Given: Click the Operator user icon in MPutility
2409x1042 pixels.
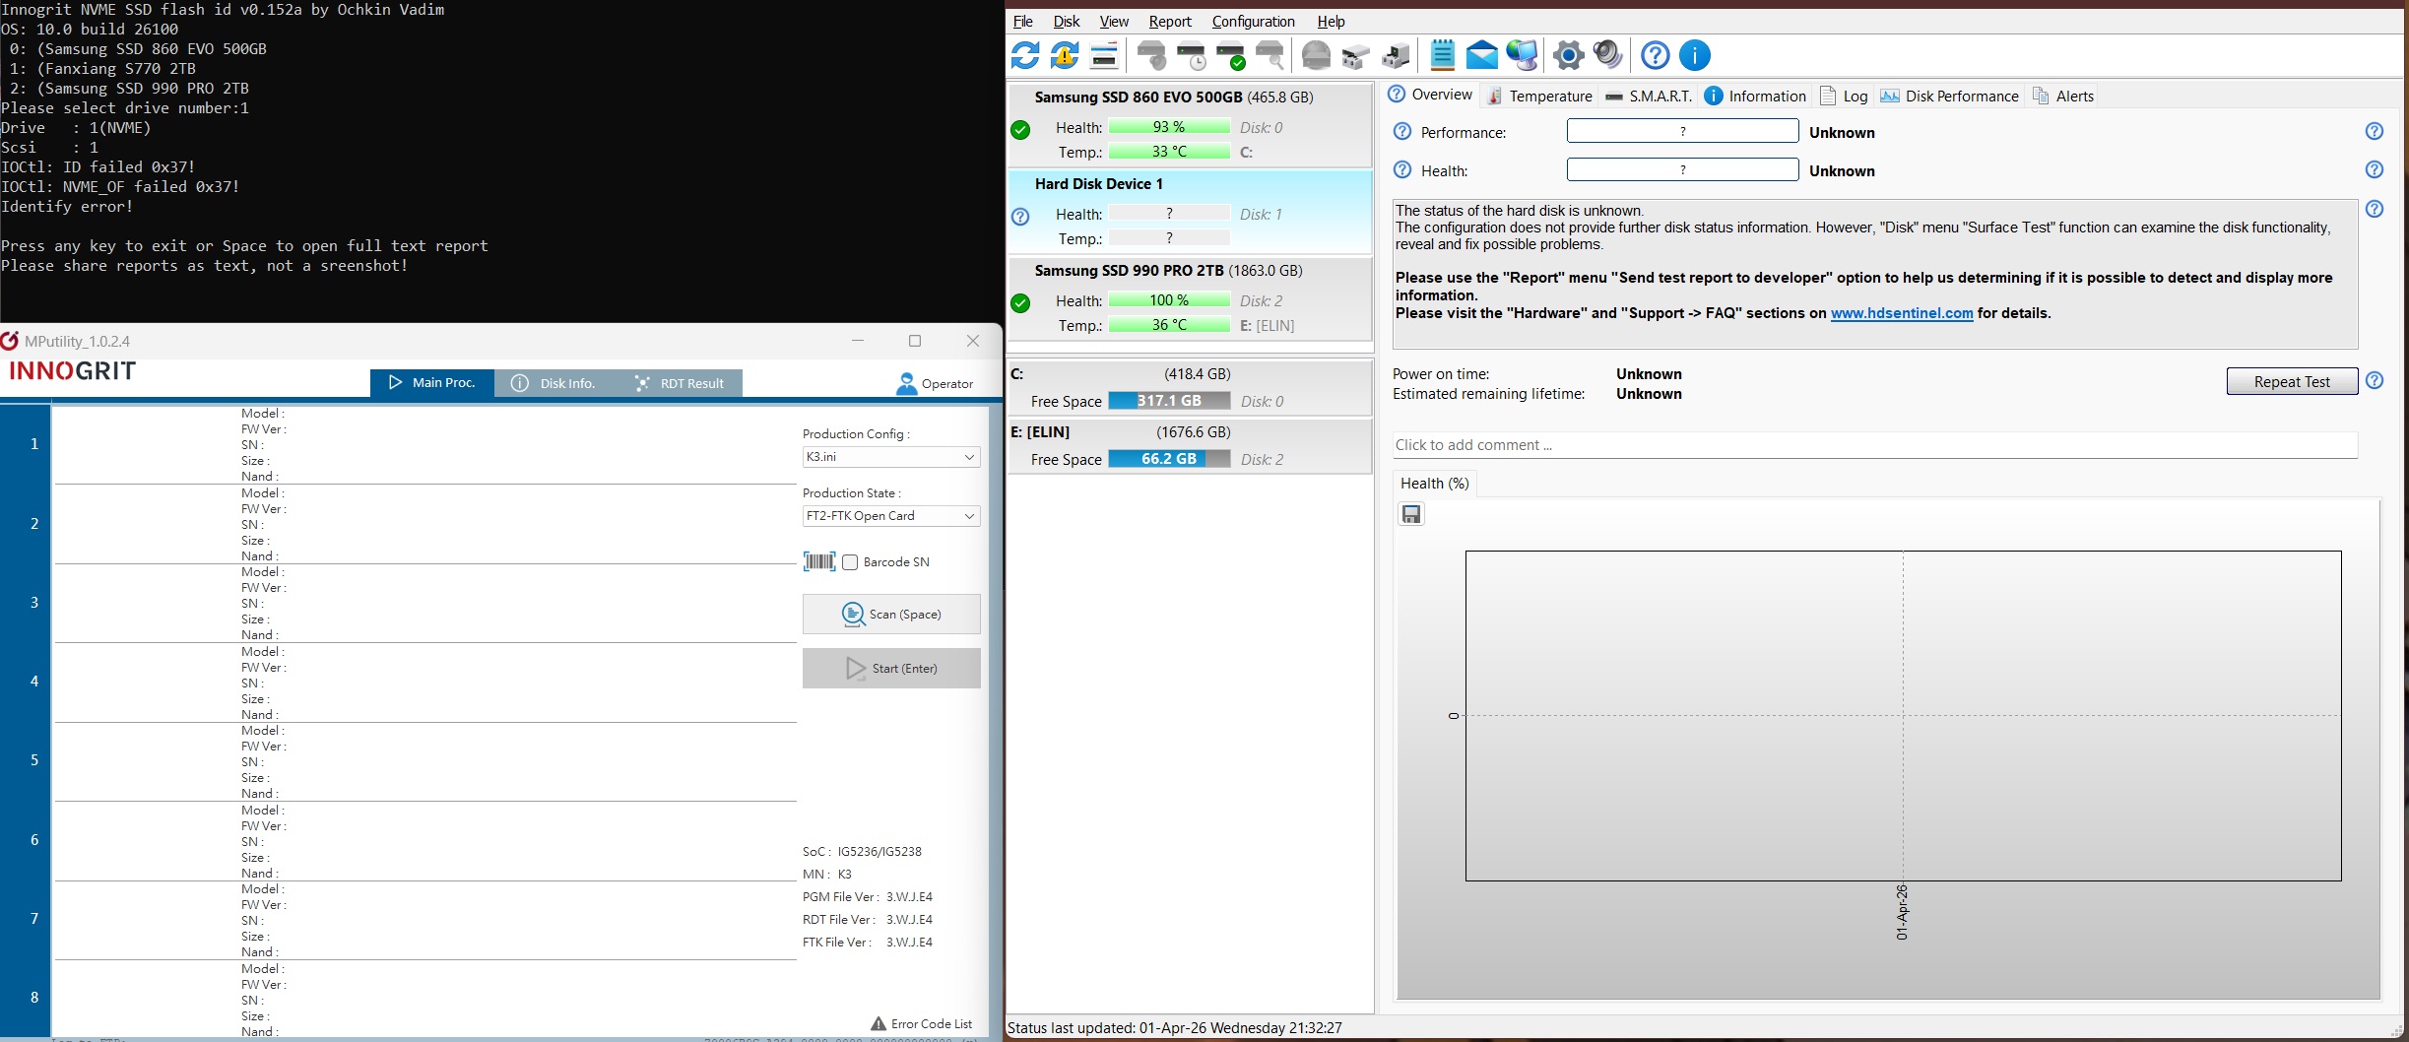Looking at the screenshot, I should pyautogui.click(x=906, y=383).
